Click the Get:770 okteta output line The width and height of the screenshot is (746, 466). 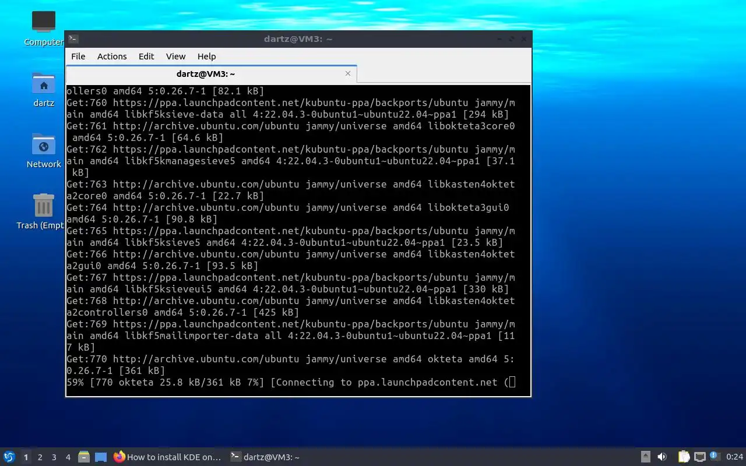pyautogui.click(x=290, y=365)
